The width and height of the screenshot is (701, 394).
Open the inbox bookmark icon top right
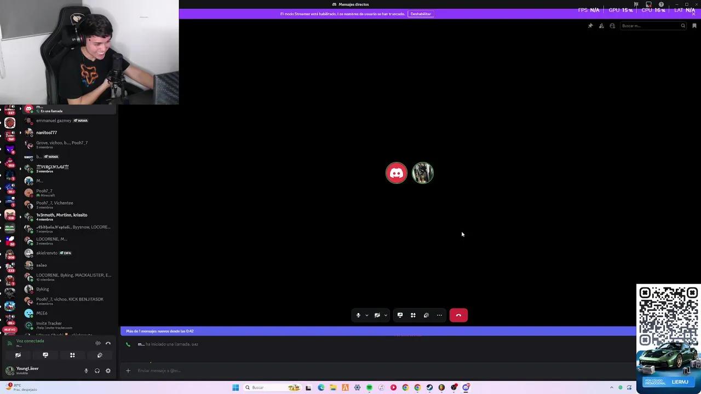click(694, 26)
